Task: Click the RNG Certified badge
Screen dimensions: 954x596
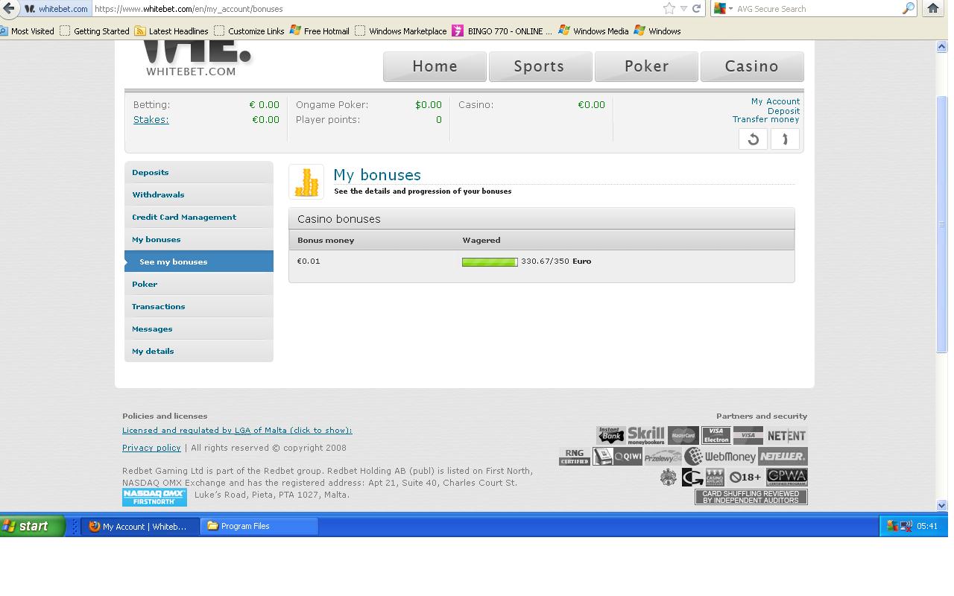Action: pyautogui.click(x=575, y=456)
